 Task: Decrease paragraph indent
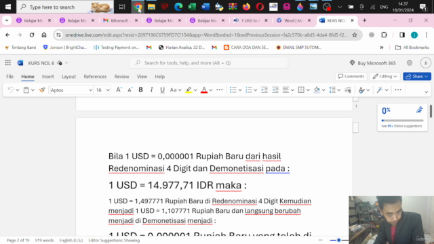click(x=264, y=90)
